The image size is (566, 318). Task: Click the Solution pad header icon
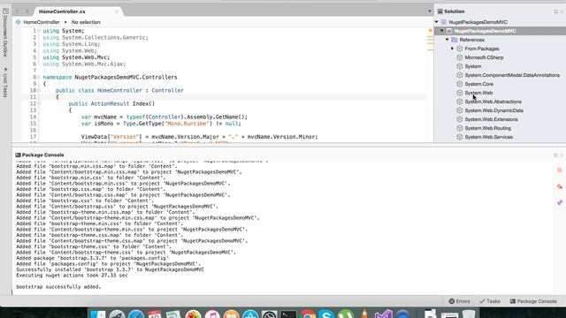tap(440, 11)
